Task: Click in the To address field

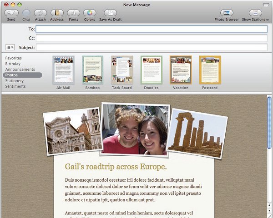Action: (x=151, y=29)
